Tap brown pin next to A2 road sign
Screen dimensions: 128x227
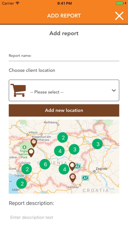(72, 166)
